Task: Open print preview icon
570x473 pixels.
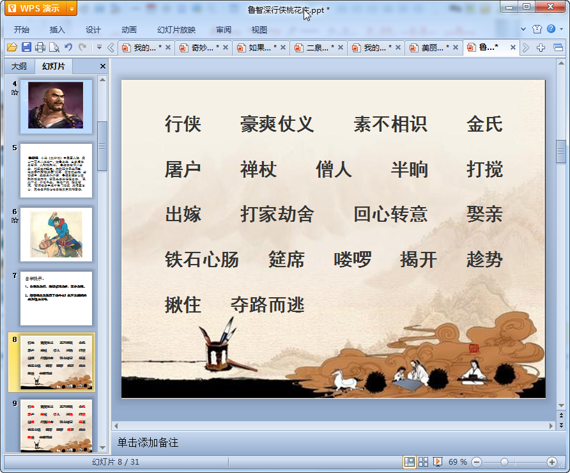Action: 54,47
